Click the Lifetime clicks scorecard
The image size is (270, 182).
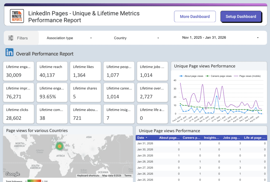coord(18,114)
